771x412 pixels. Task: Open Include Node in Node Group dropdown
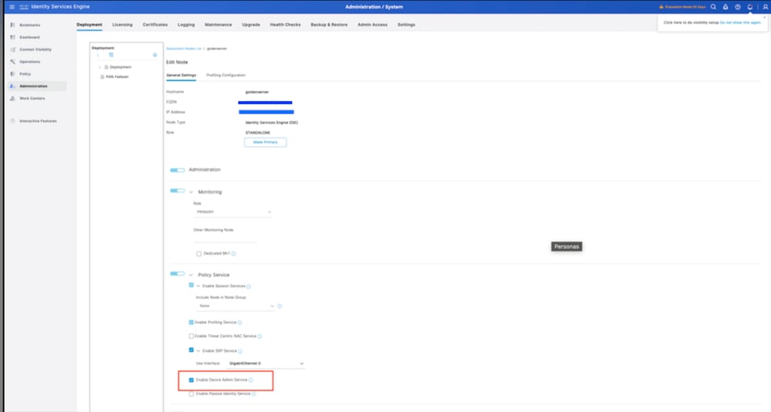pos(235,306)
